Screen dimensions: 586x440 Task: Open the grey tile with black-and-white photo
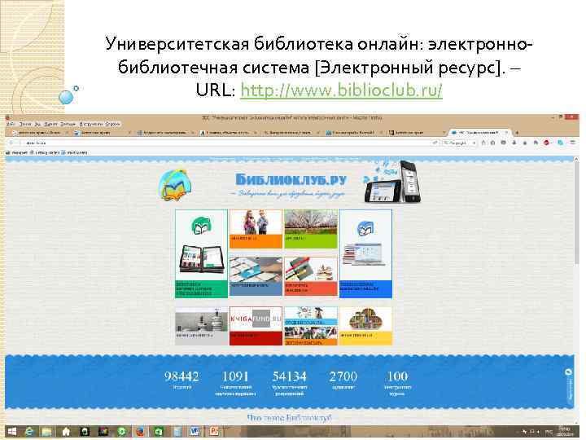point(202,326)
